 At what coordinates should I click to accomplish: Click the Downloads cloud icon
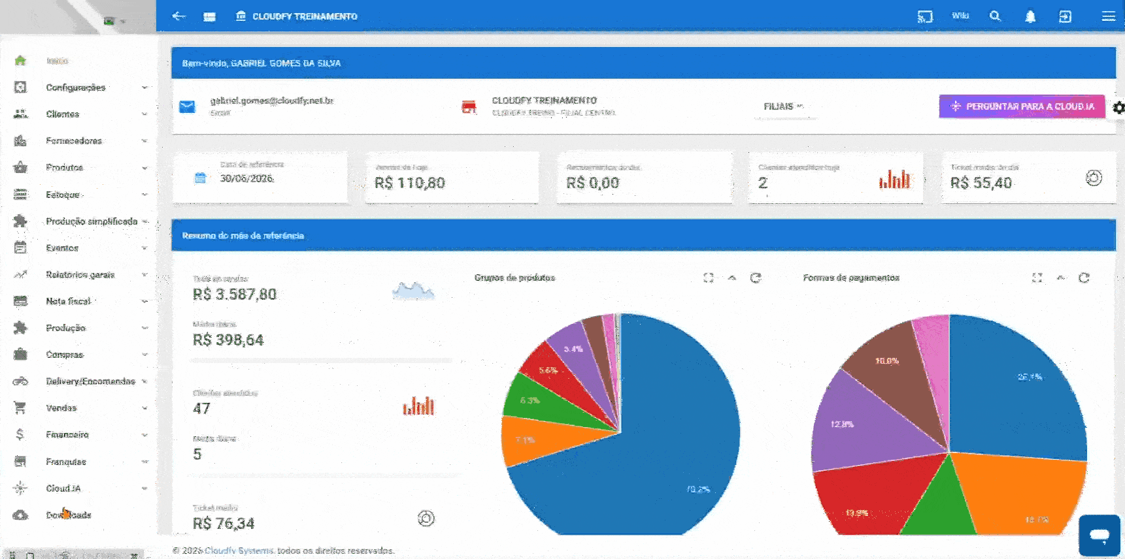[20, 515]
